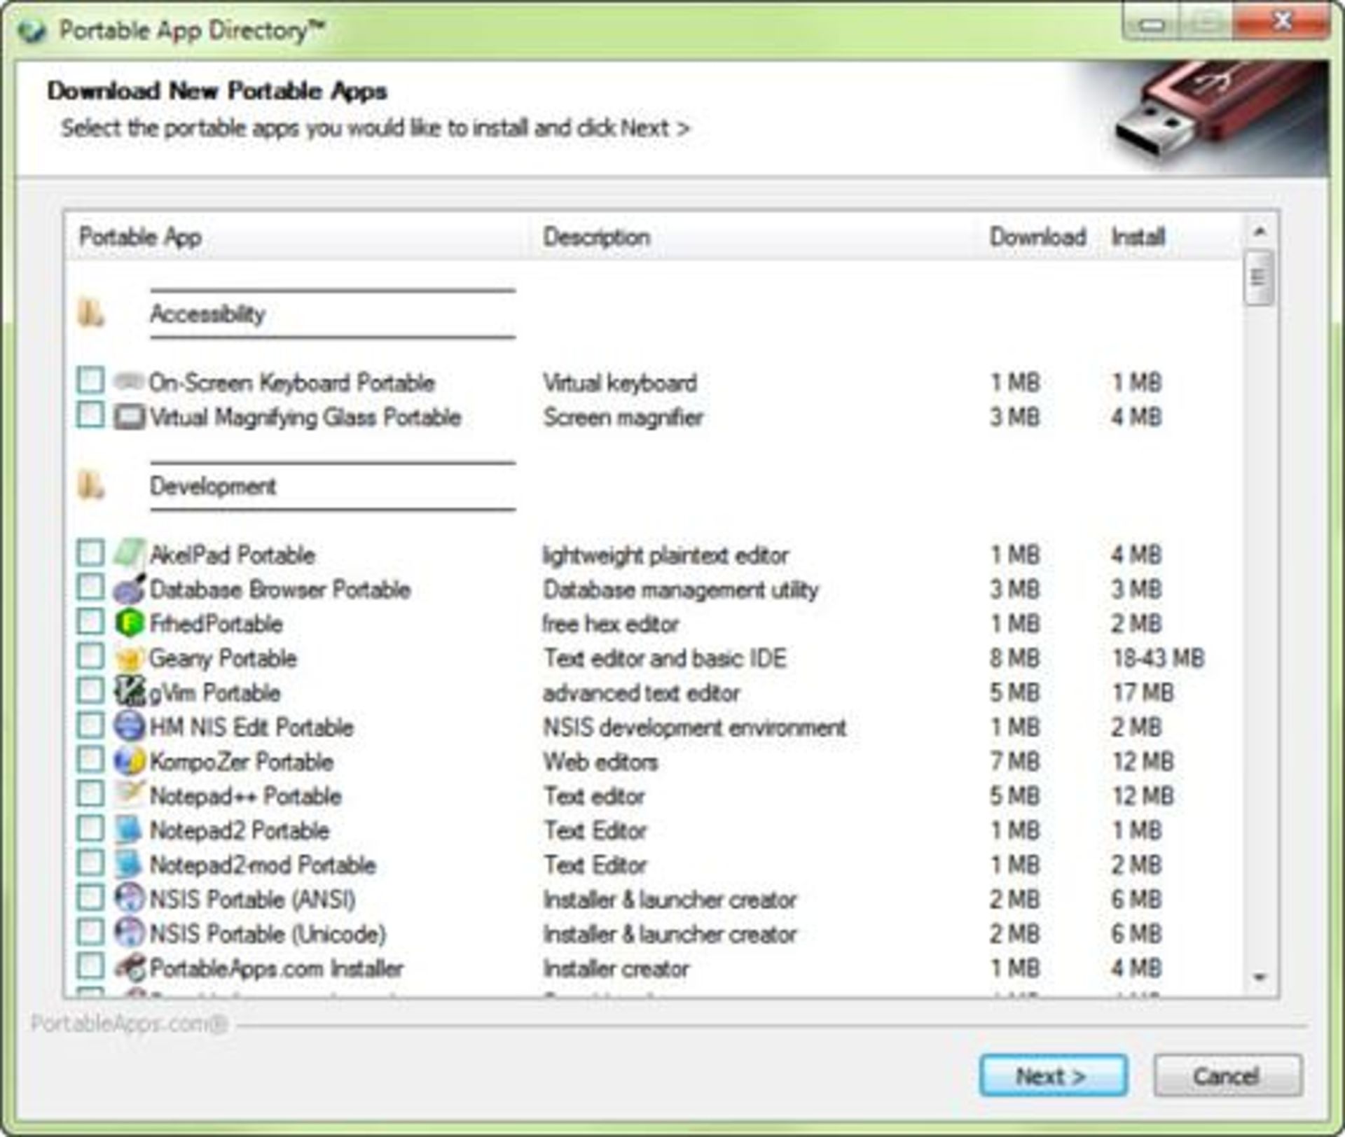Click the Accessibility category folder icon

pyautogui.click(x=90, y=313)
